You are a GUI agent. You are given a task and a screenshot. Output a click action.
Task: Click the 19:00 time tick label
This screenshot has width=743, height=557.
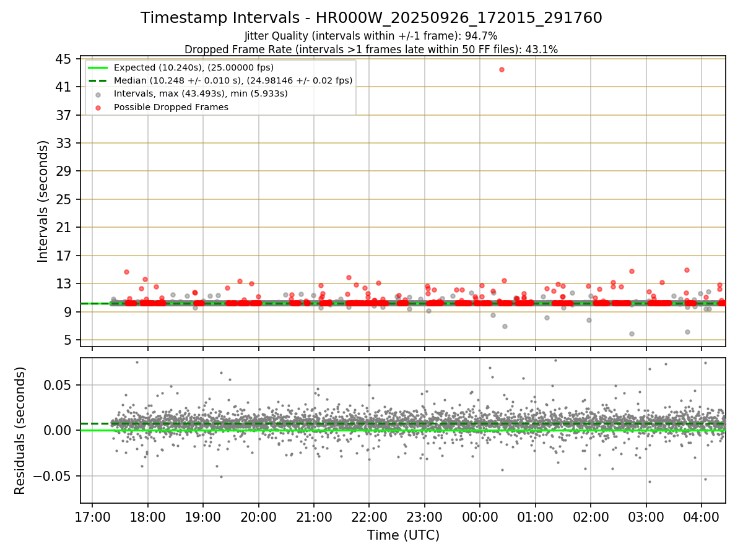[x=203, y=516]
